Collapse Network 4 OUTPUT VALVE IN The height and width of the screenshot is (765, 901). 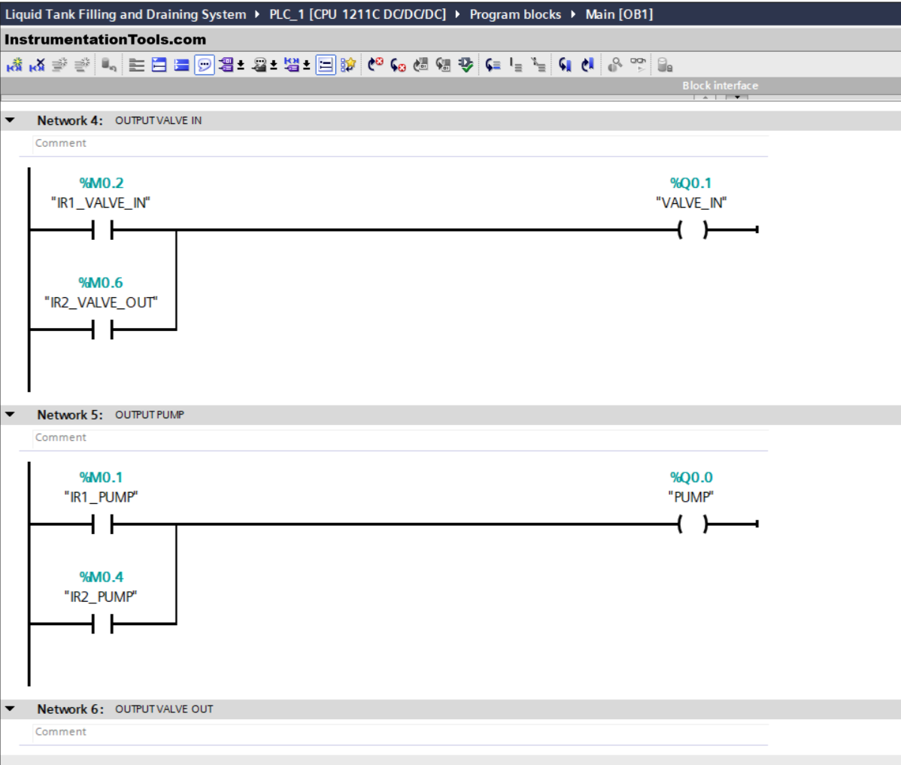point(11,120)
